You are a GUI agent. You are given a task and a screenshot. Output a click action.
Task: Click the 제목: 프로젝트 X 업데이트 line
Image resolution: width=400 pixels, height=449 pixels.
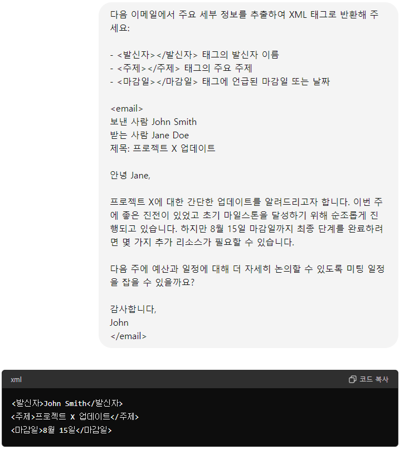(x=163, y=148)
